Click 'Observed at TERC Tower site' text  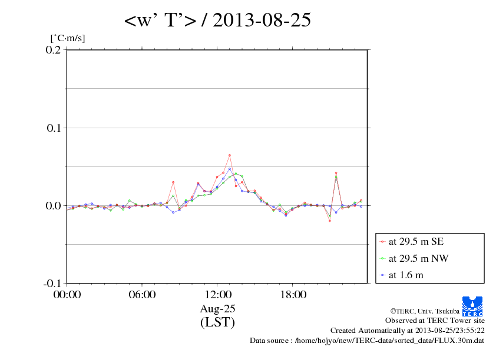point(435,321)
